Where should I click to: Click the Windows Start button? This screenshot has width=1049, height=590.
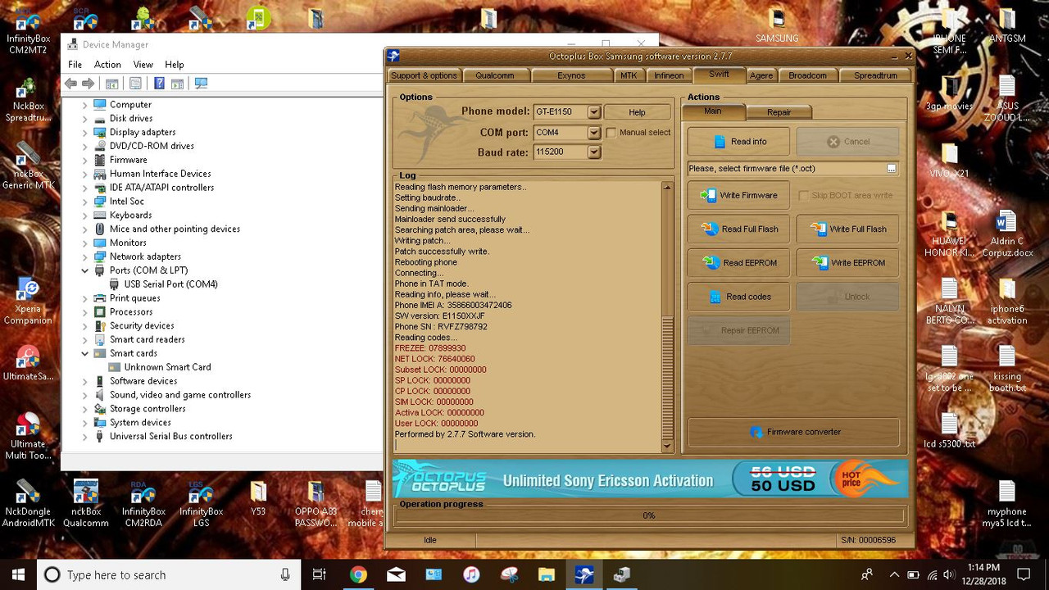click(x=19, y=574)
